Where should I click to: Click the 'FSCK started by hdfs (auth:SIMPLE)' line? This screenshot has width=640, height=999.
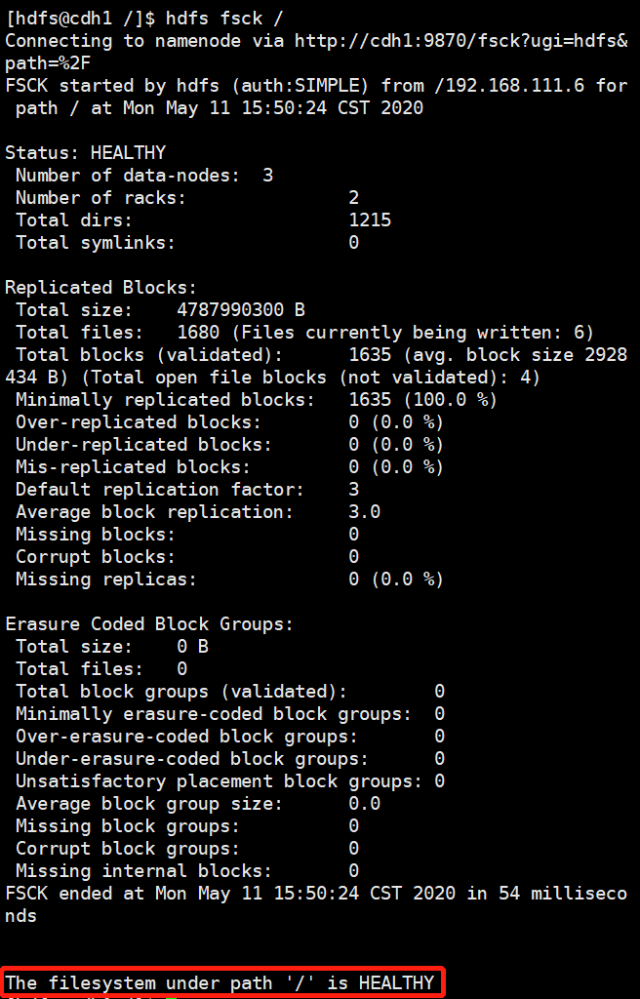(x=315, y=86)
